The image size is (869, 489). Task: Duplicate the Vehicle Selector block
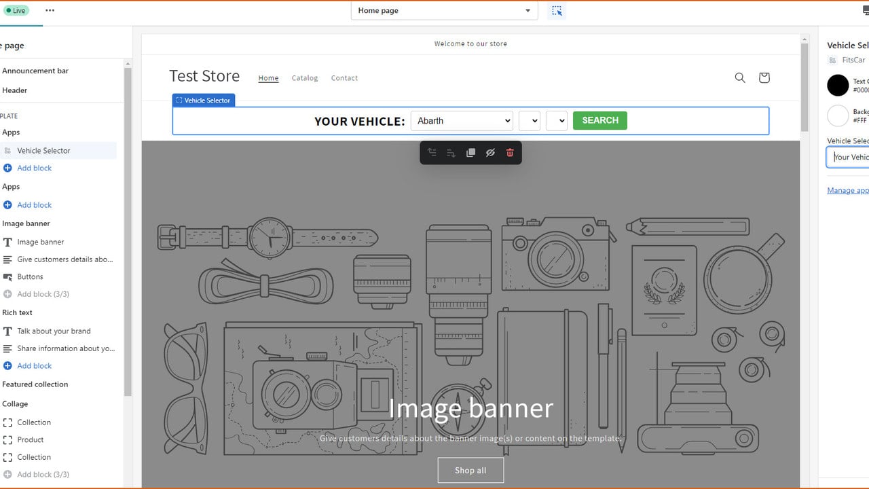click(470, 153)
